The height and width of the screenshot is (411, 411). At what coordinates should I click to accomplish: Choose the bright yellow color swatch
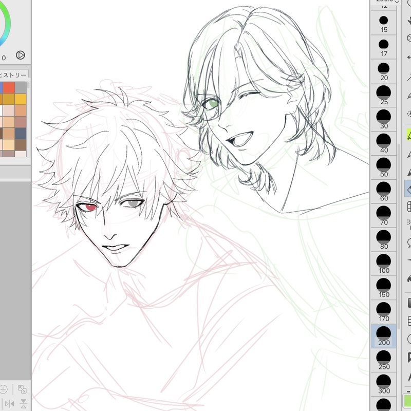[21, 99]
